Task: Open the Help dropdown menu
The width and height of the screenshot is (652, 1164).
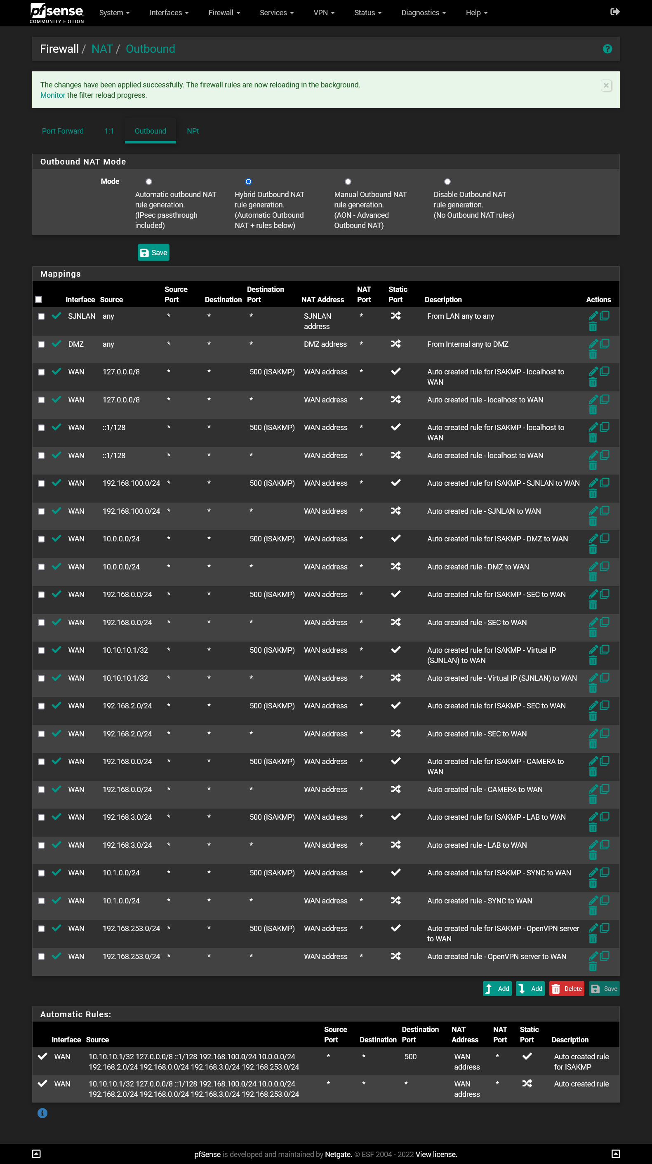Action: [x=477, y=13]
